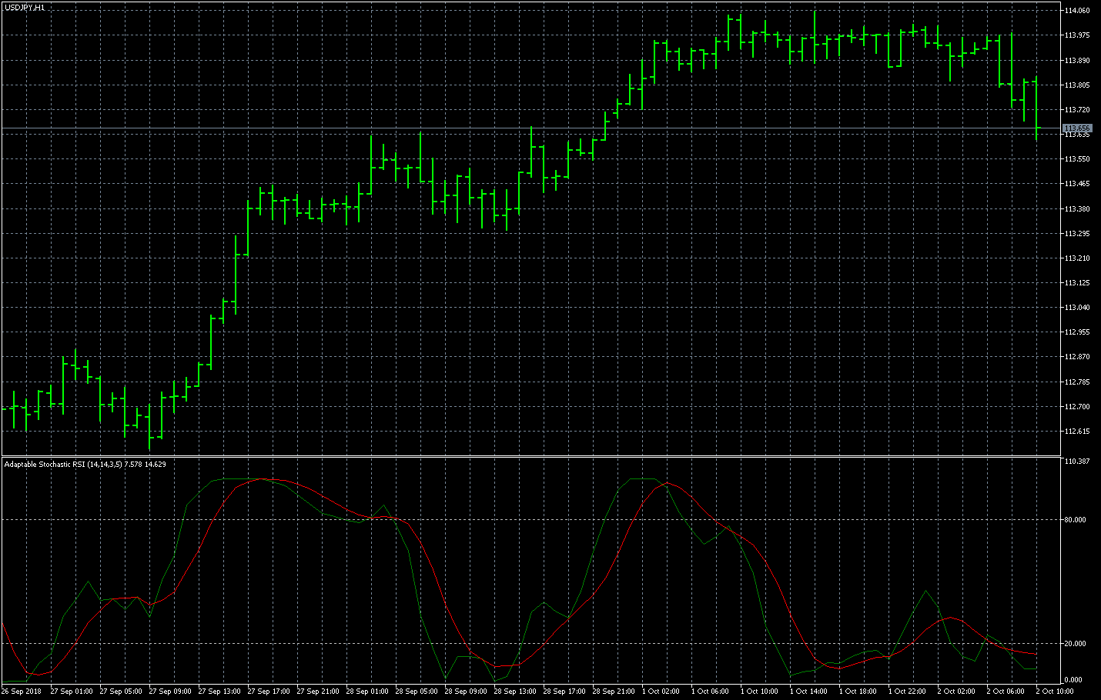Click the 112.955 price axis label

1077,332
